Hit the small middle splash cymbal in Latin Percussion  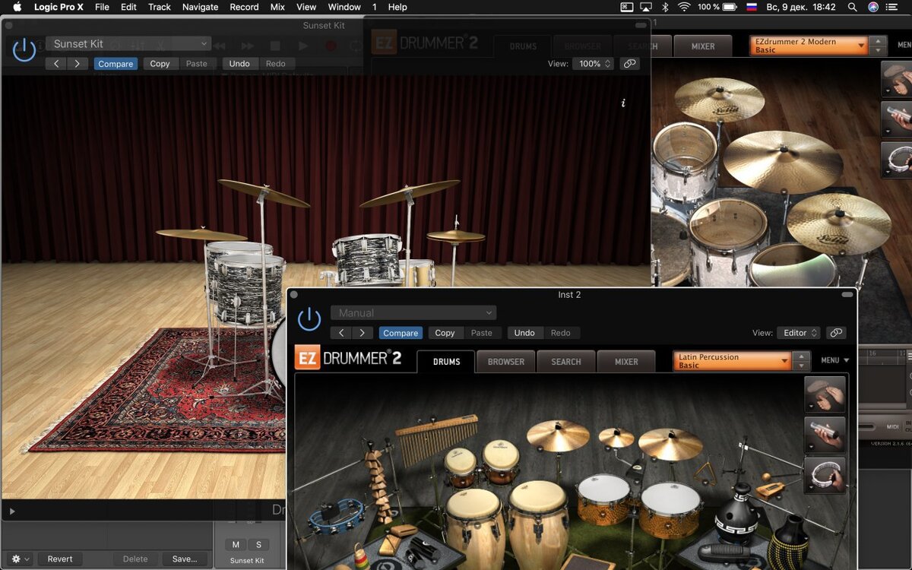tap(616, 437)
